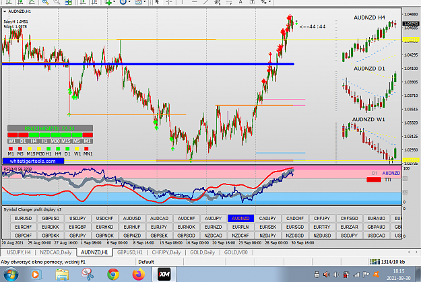Expand the indicators dropdown arrow
The width and height of the screenshot is (421, 282).
coord(115,2)
